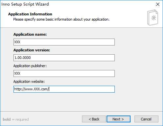Click the 1.00.0000 version number text
This screenshot has height=126, width=163.
(x=23, y=58)
